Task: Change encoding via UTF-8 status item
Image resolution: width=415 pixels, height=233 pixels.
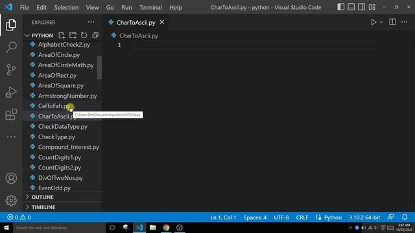Action: [x=281, y=217]
